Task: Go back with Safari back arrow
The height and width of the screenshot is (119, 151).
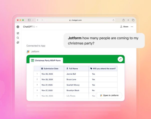Action: point(37,20)
